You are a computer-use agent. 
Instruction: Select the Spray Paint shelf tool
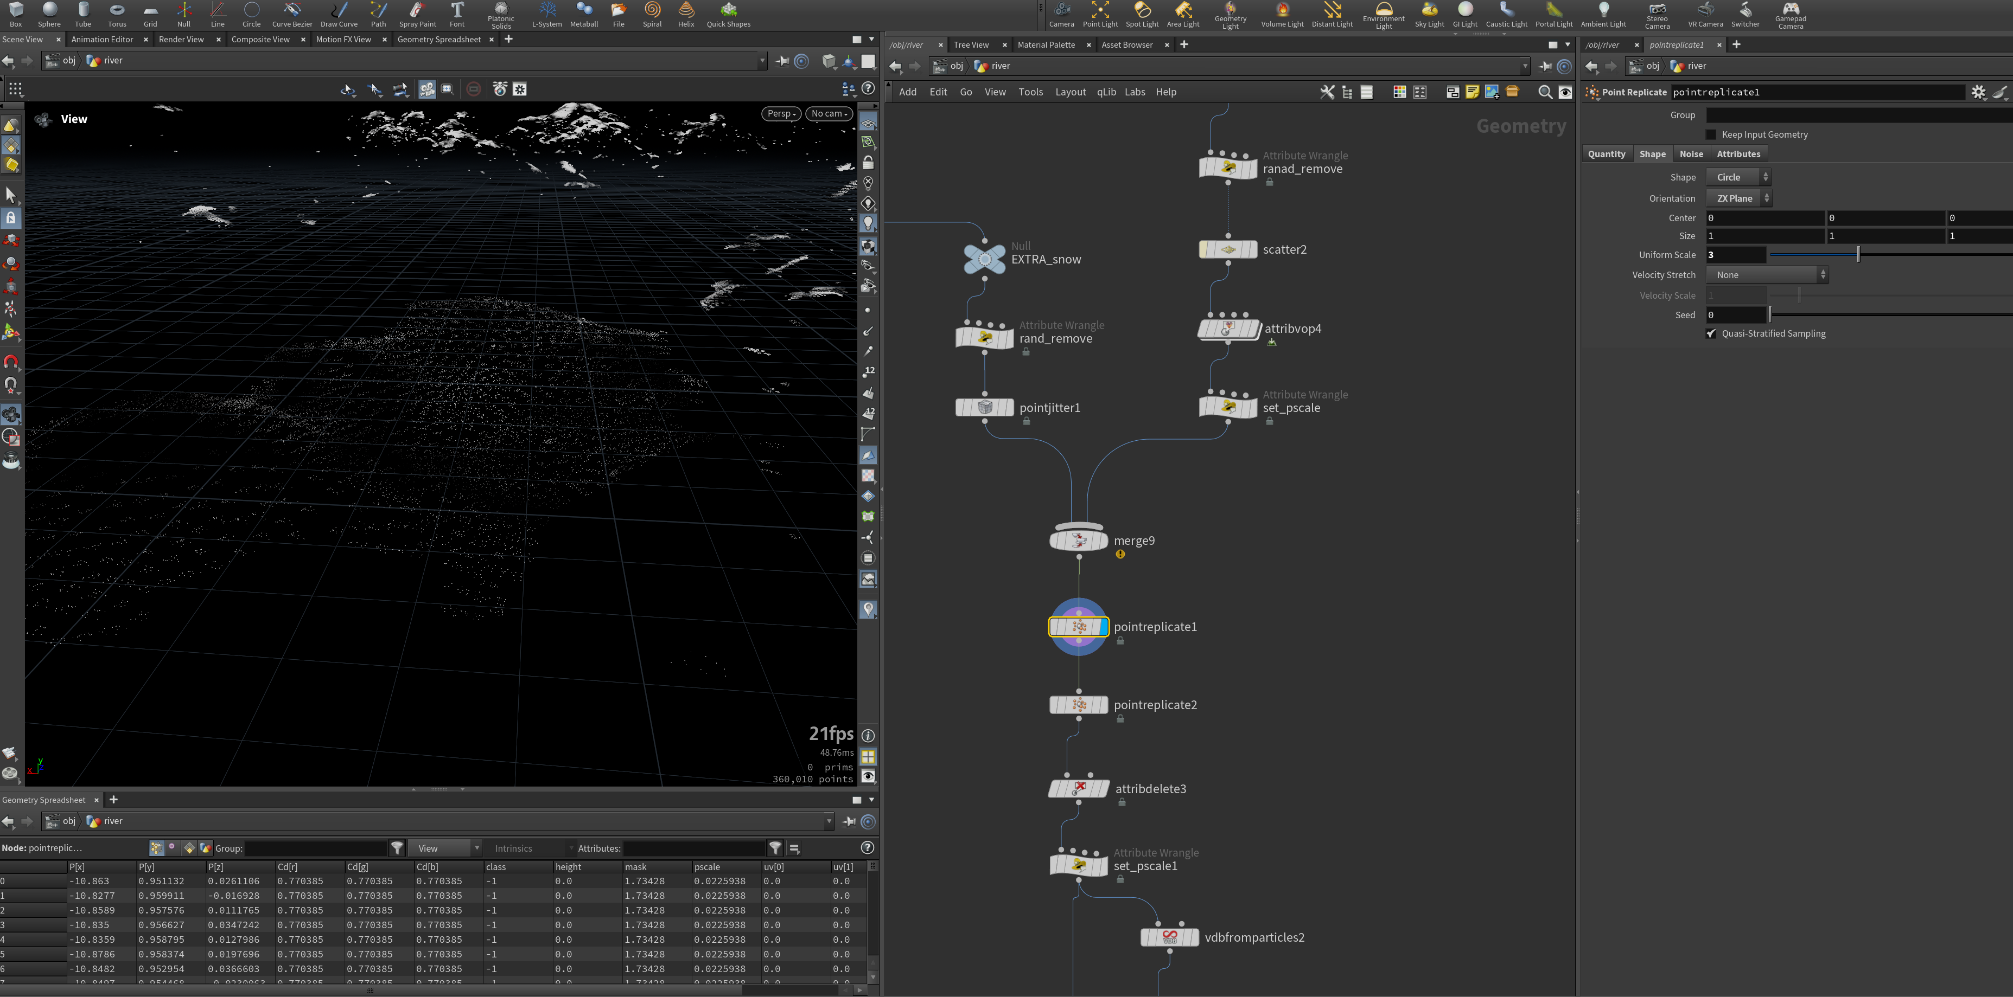(417, 15)
